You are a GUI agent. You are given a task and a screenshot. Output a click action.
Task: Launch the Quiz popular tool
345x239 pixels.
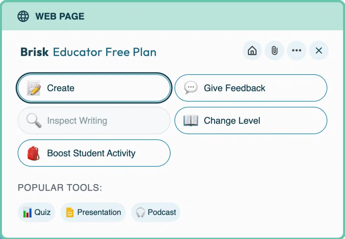click(36, 212)
